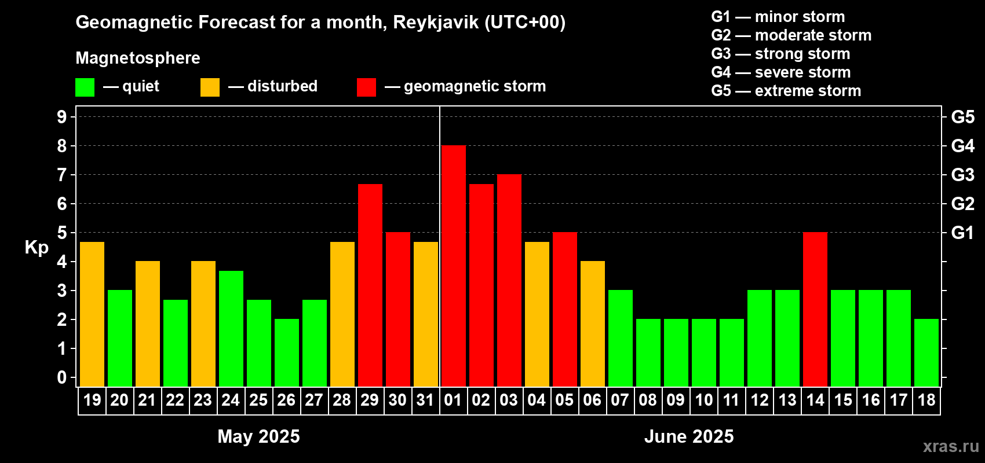Click the orange bar for May 28

point(342,314)
